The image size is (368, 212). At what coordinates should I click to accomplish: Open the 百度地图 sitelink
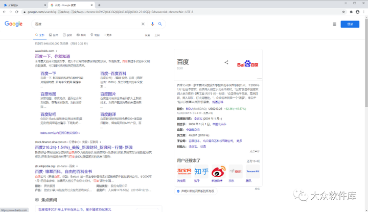coord(48,94)
